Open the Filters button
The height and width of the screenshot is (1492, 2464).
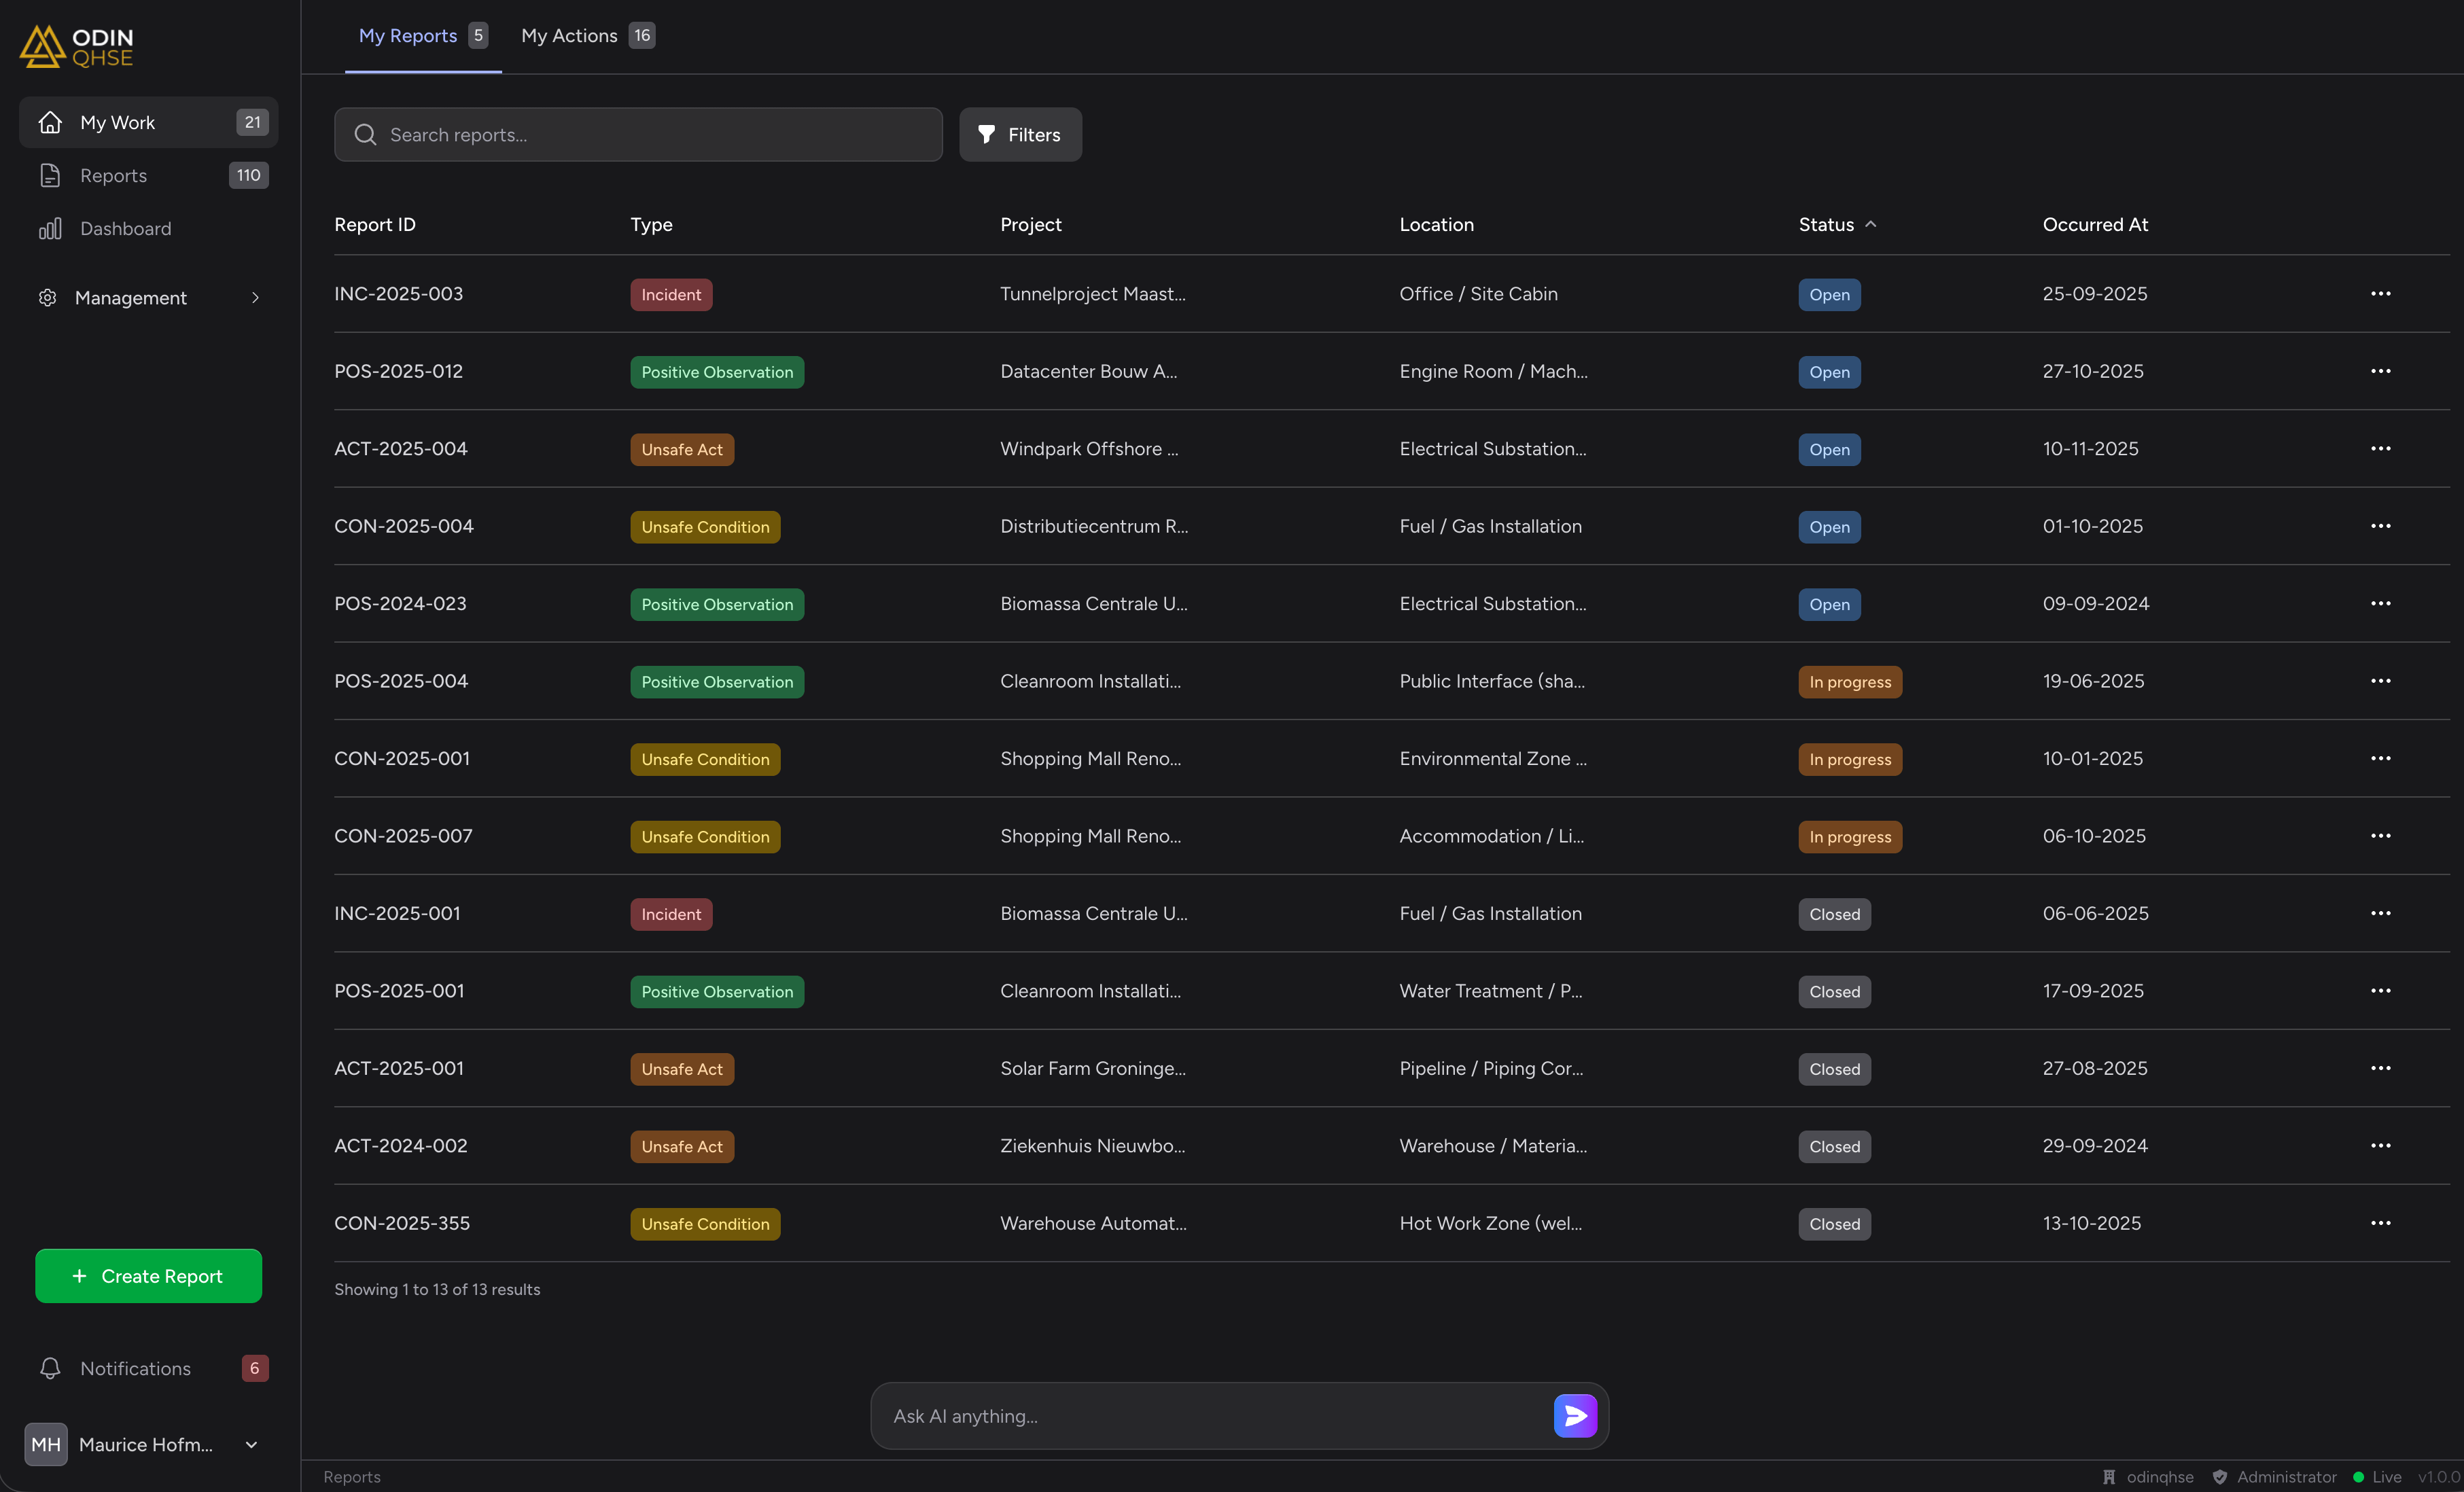(x=1020, y=135)
